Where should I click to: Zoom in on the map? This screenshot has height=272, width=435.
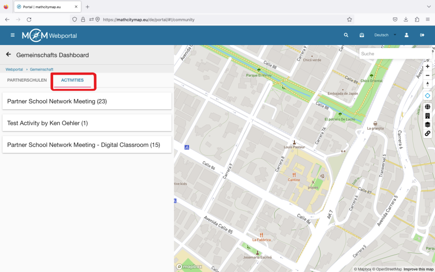click(x=427, y=66)
